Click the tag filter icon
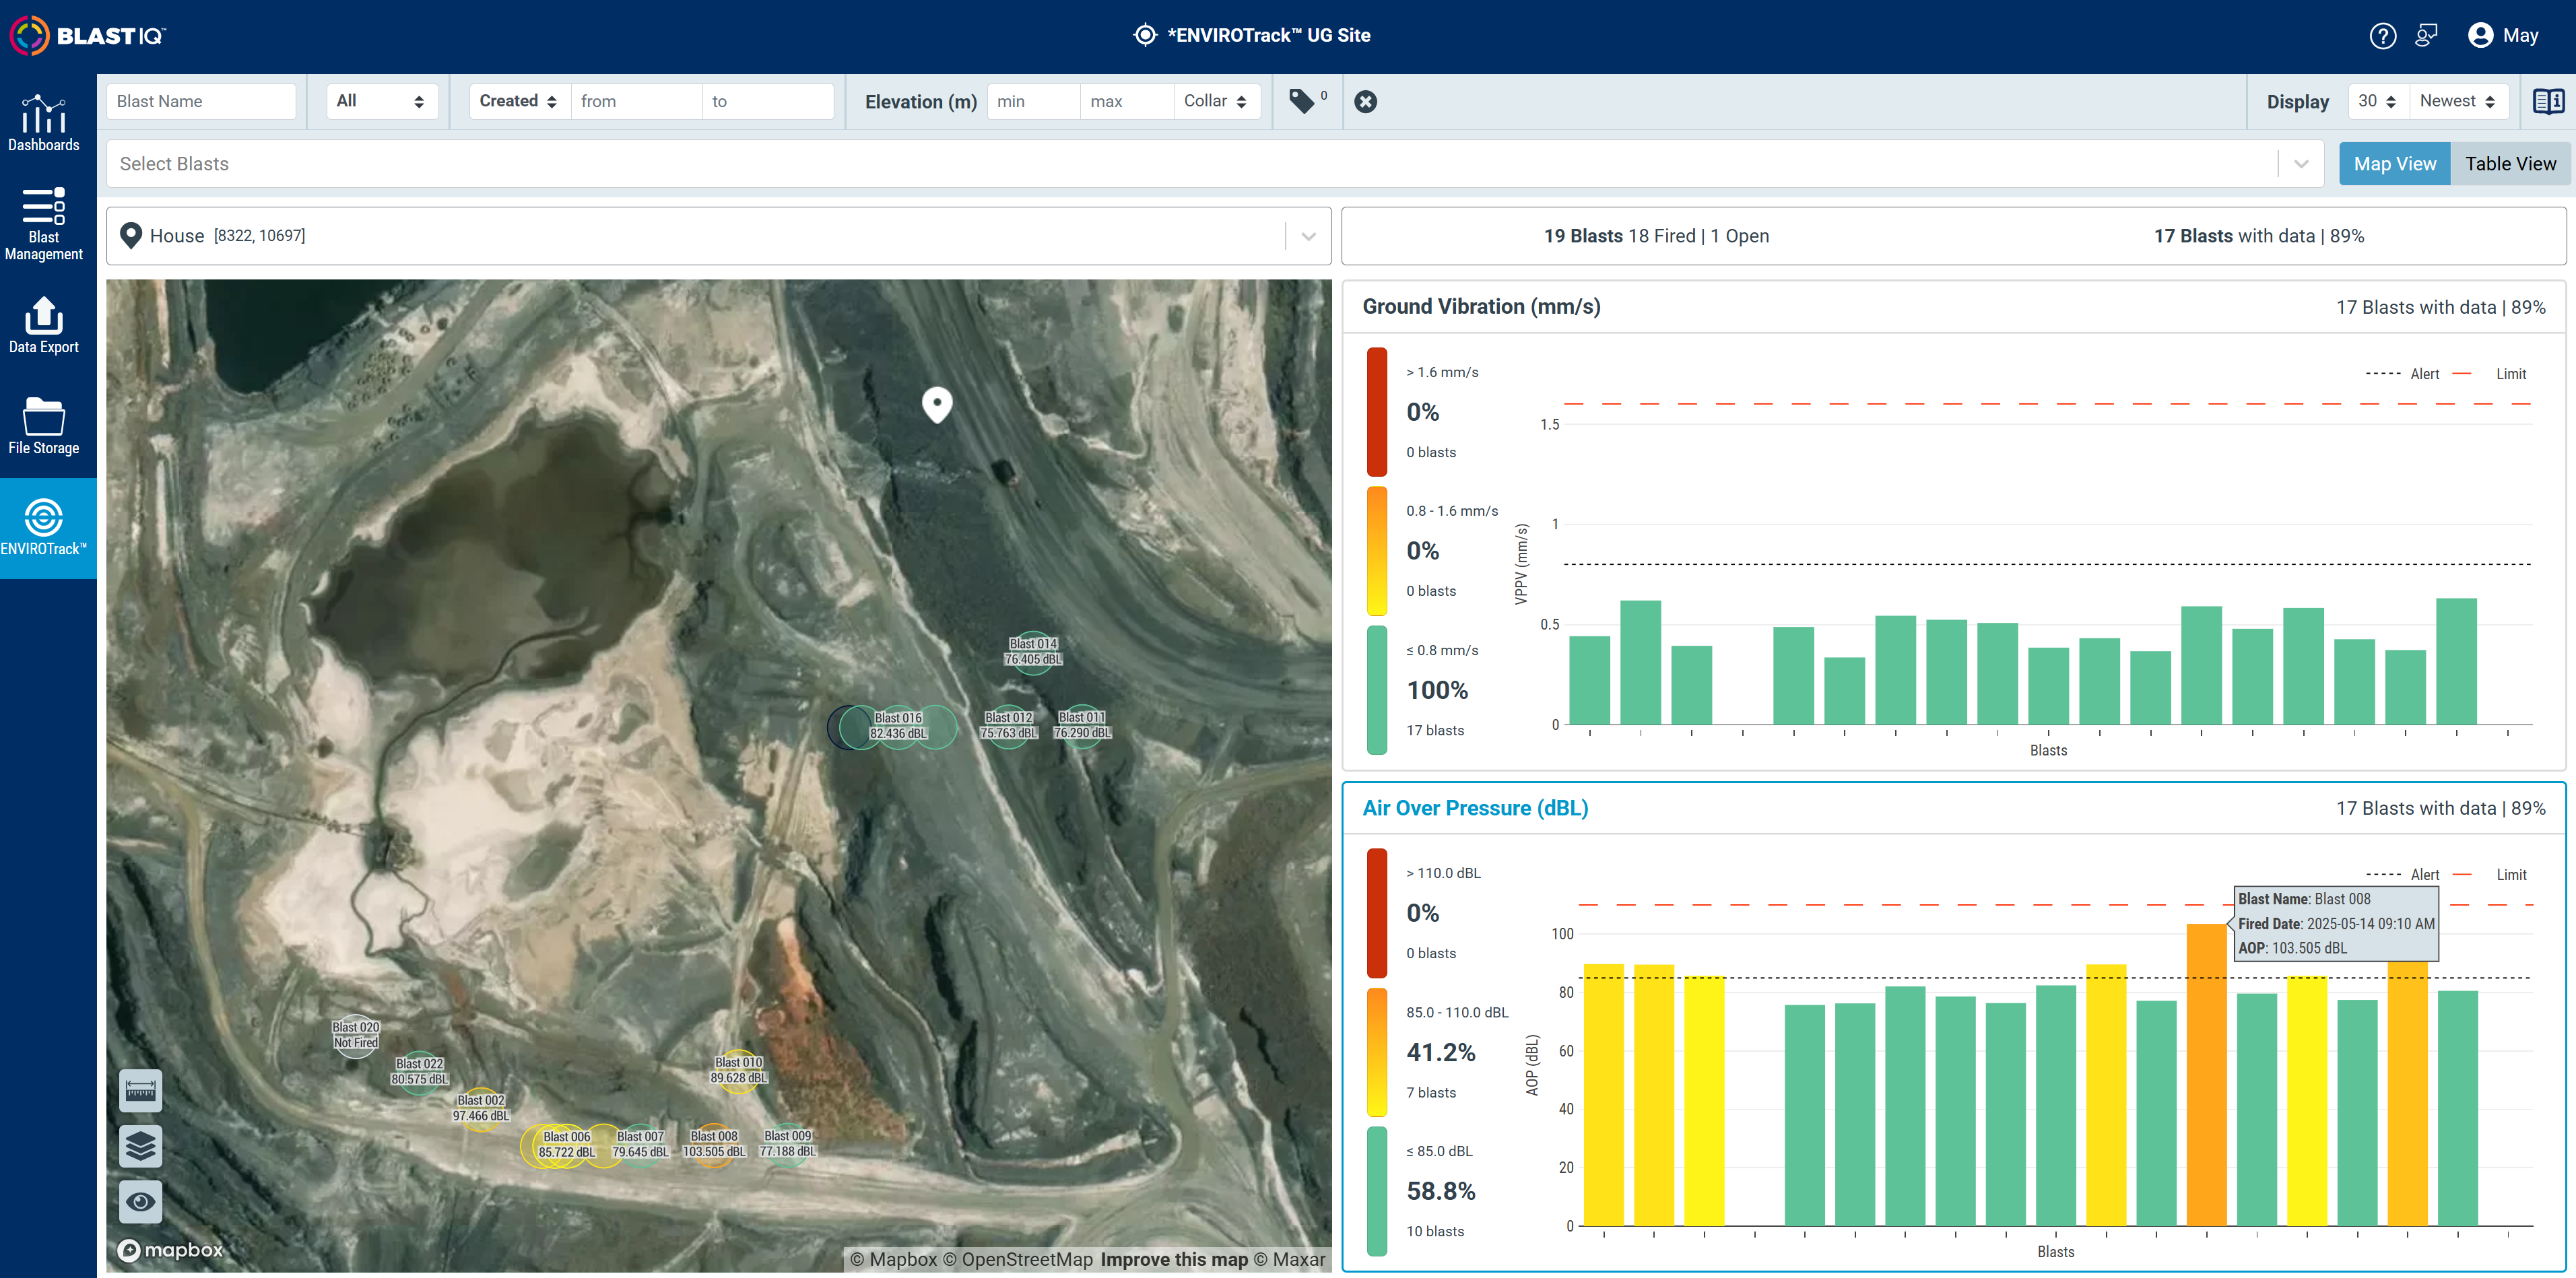This screenshot has height=1278, width=2576. (1302, 101)
